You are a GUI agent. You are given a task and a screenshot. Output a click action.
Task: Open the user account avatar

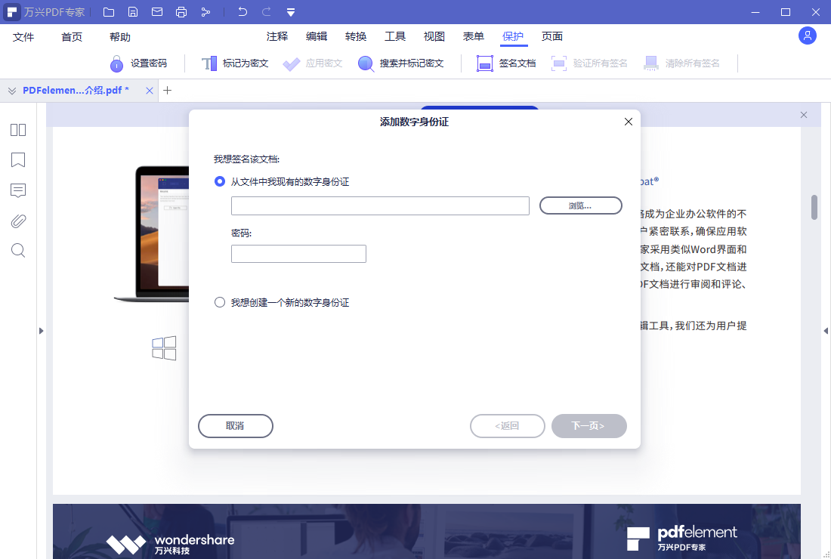[807, 36]
